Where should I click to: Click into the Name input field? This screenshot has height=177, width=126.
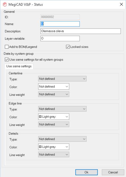click(x=60, y=24)
